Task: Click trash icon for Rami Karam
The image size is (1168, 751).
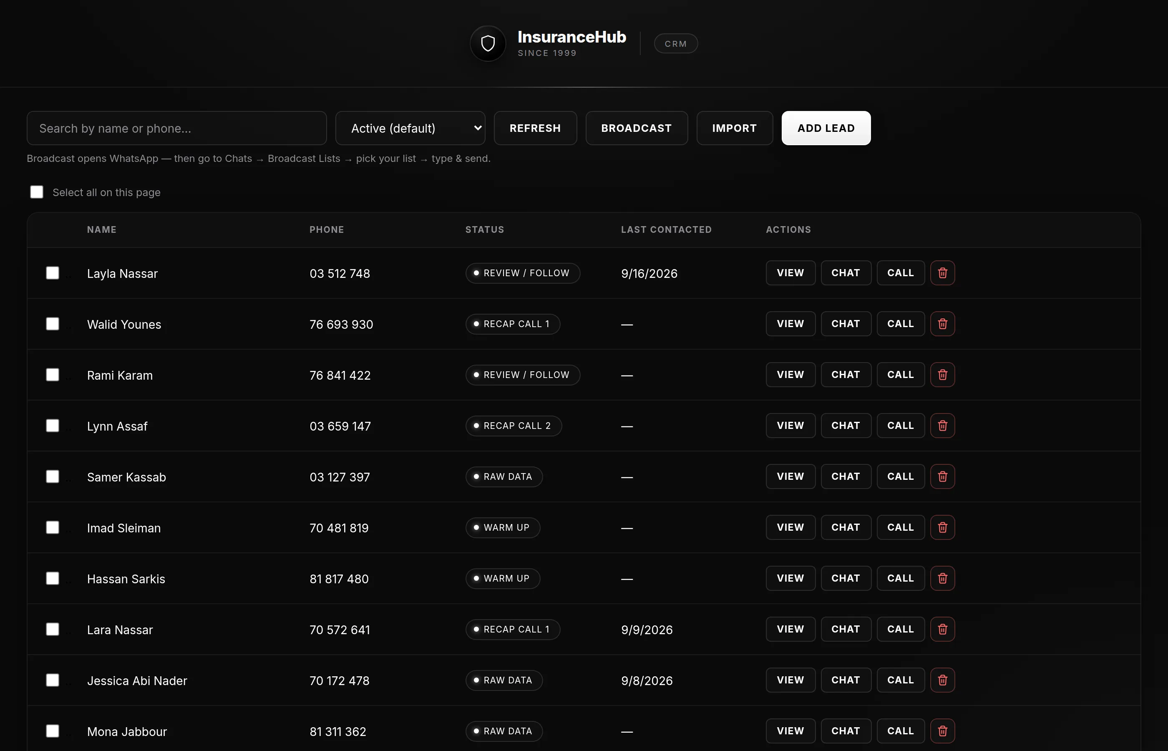Action: point(942,375)
